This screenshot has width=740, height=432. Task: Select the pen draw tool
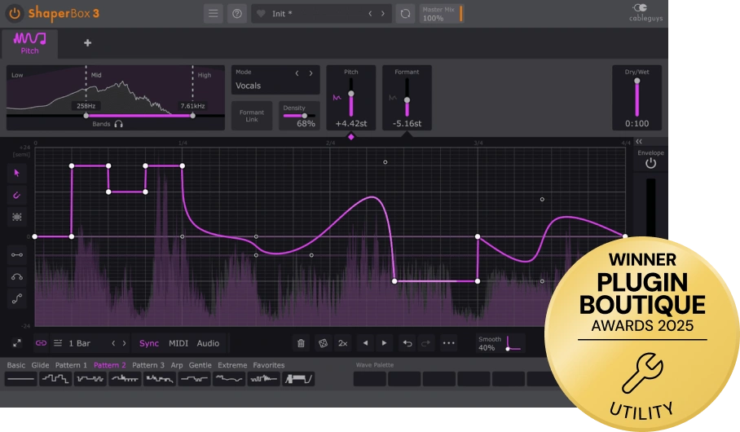click(x=17, y=195)
